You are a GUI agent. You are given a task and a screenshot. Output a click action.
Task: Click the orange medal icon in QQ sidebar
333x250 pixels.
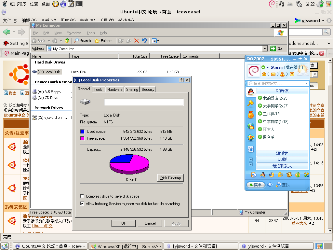(251, 115)
